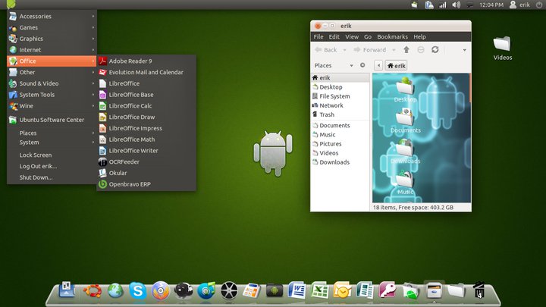Open the Edit menu
This screenshot has width=546, height=307.
pos(334,36)
